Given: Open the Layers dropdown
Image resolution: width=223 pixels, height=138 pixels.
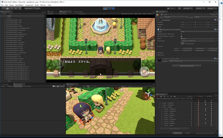Looking at the screenshot, I should (x=200, y=9).
